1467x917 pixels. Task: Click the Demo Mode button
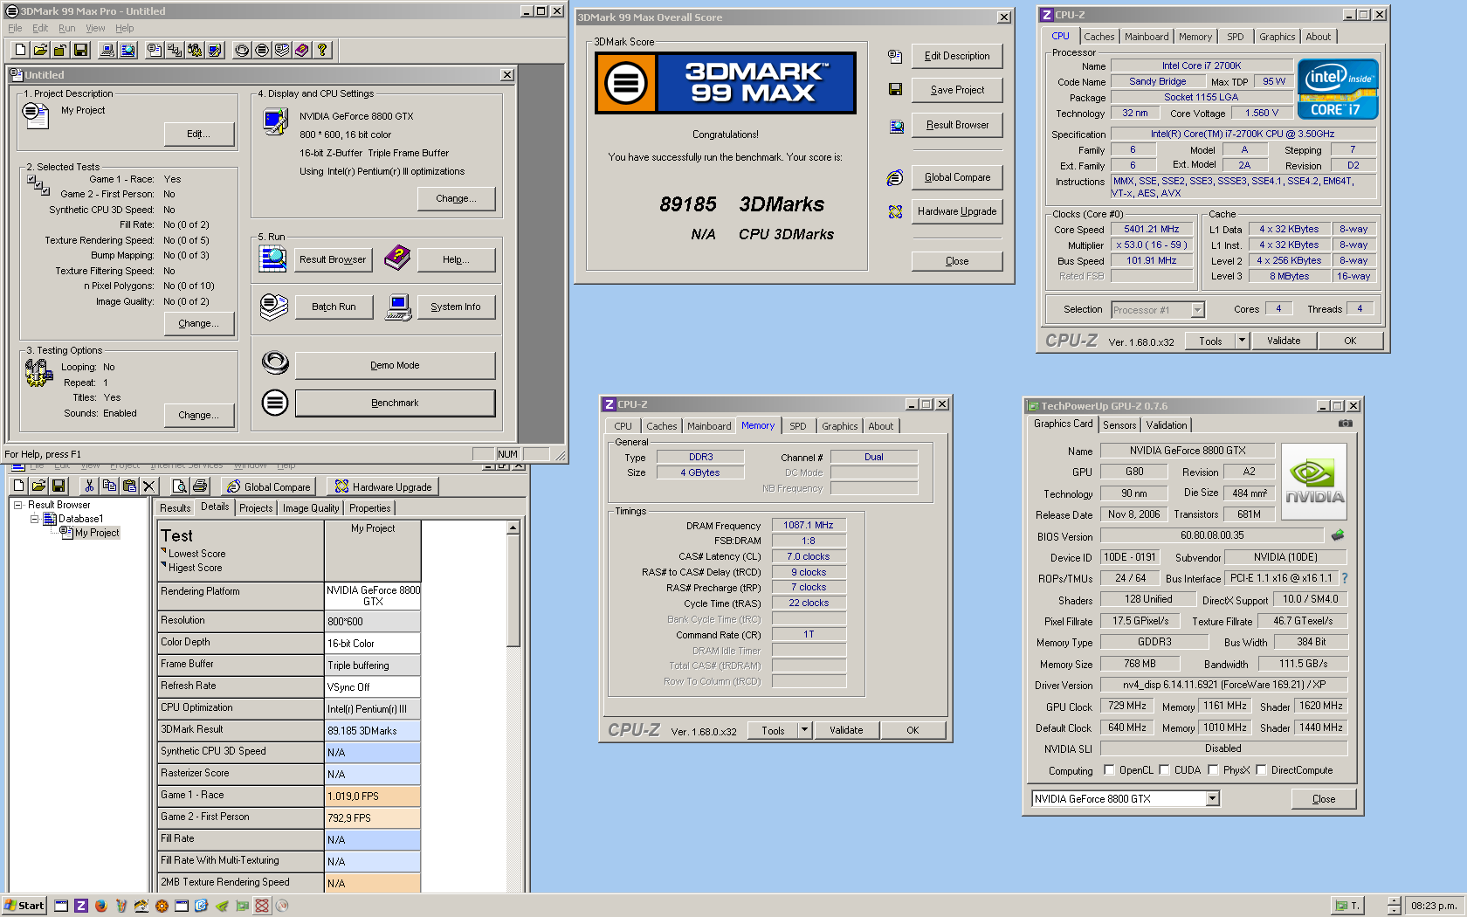(395, 365)
